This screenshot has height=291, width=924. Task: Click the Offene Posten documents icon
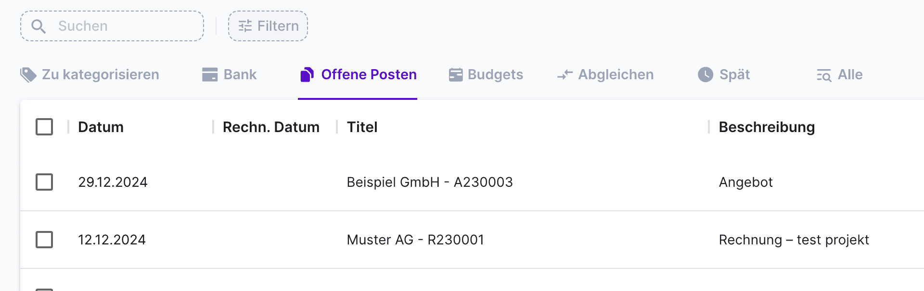[x=307, y=75]
